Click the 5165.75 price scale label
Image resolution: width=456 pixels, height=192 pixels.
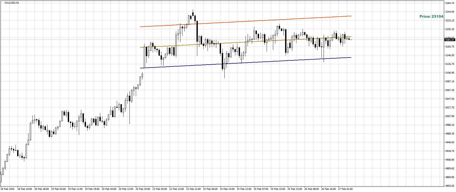(x=450, y=47)
